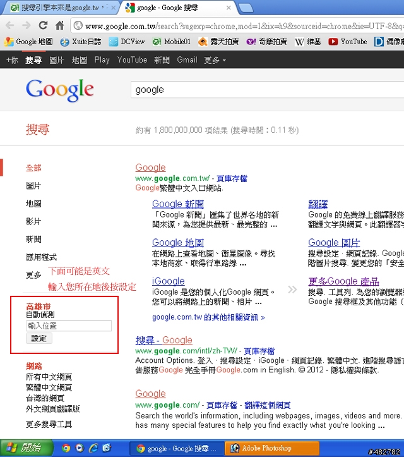Open the 翻譯 sitelink
404x457 pixels.
pyautogui.click(x=318, y=204)
